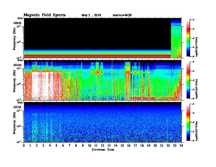Viewport: 216px width, 167px height.
Task: Click the log PSD unit label beside dH/dt color bar
Action: click(x=197, y=47)
